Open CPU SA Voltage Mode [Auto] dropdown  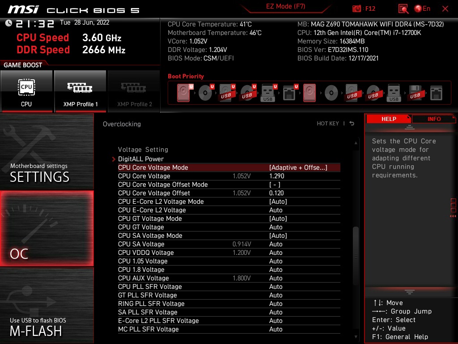click(278, 236)
